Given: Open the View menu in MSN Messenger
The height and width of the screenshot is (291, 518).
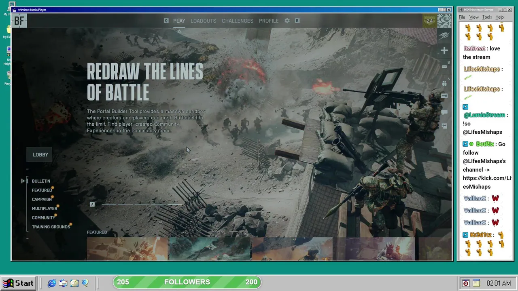Looking at the screenshot, I should [474, 17].
